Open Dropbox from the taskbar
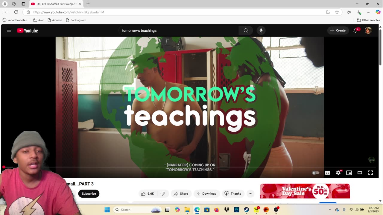The height and width of the screenshot is (215, 383). pyautogui.click(x=227, y=210)
